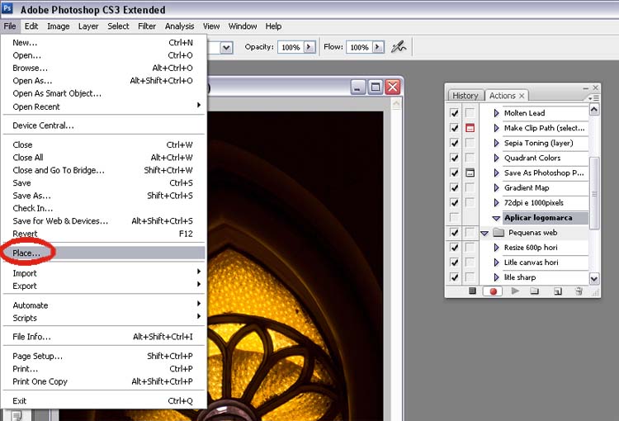Uncheck the Molten Lead action checkbox
The image size is (619, 421).
454,113
